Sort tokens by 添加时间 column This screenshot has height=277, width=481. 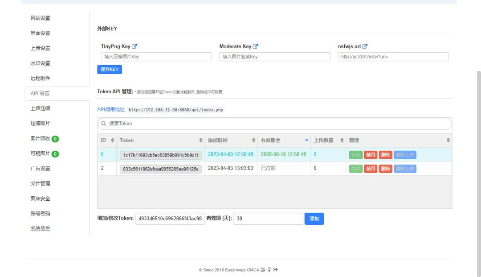[253, 141]
